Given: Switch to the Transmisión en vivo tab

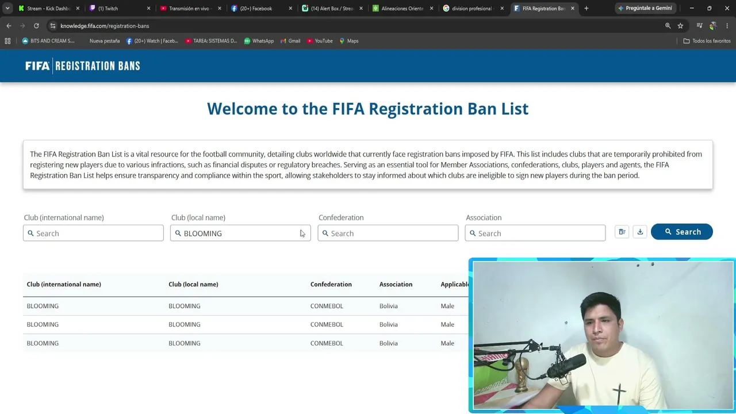Looking at the screenshot, I should [190, 8].
